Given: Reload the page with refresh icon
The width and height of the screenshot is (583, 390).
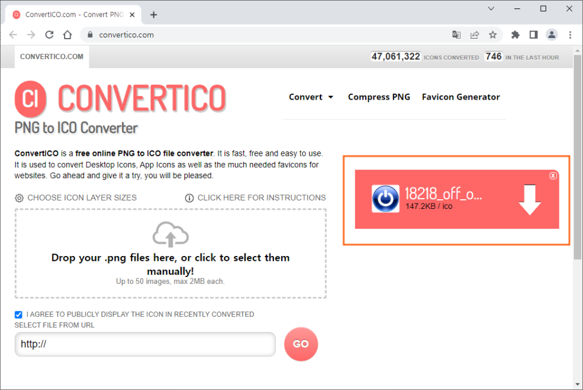Looking at the screenshot, I should click(49, 35).
